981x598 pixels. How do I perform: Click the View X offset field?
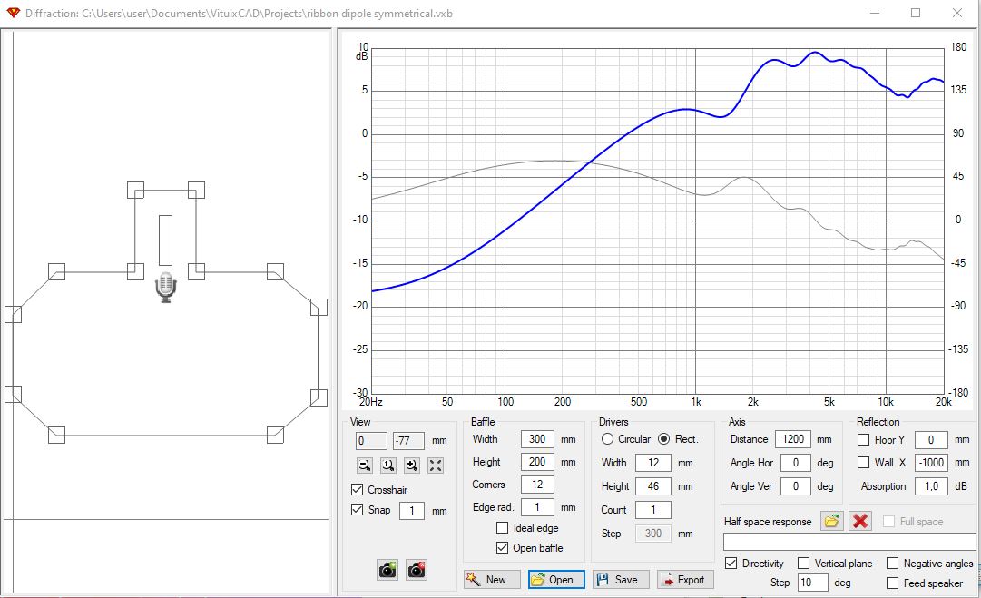coord(372,441)
